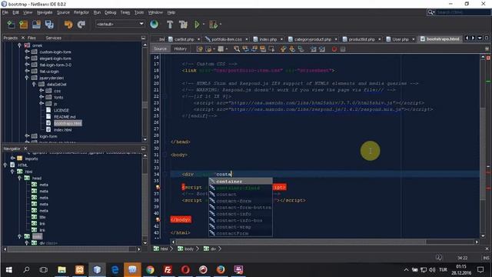Image resolution: width=492 pixels, height=277 pixels.
Task: Open the Debug Project dropdown arrow
Action: [221, 24]
